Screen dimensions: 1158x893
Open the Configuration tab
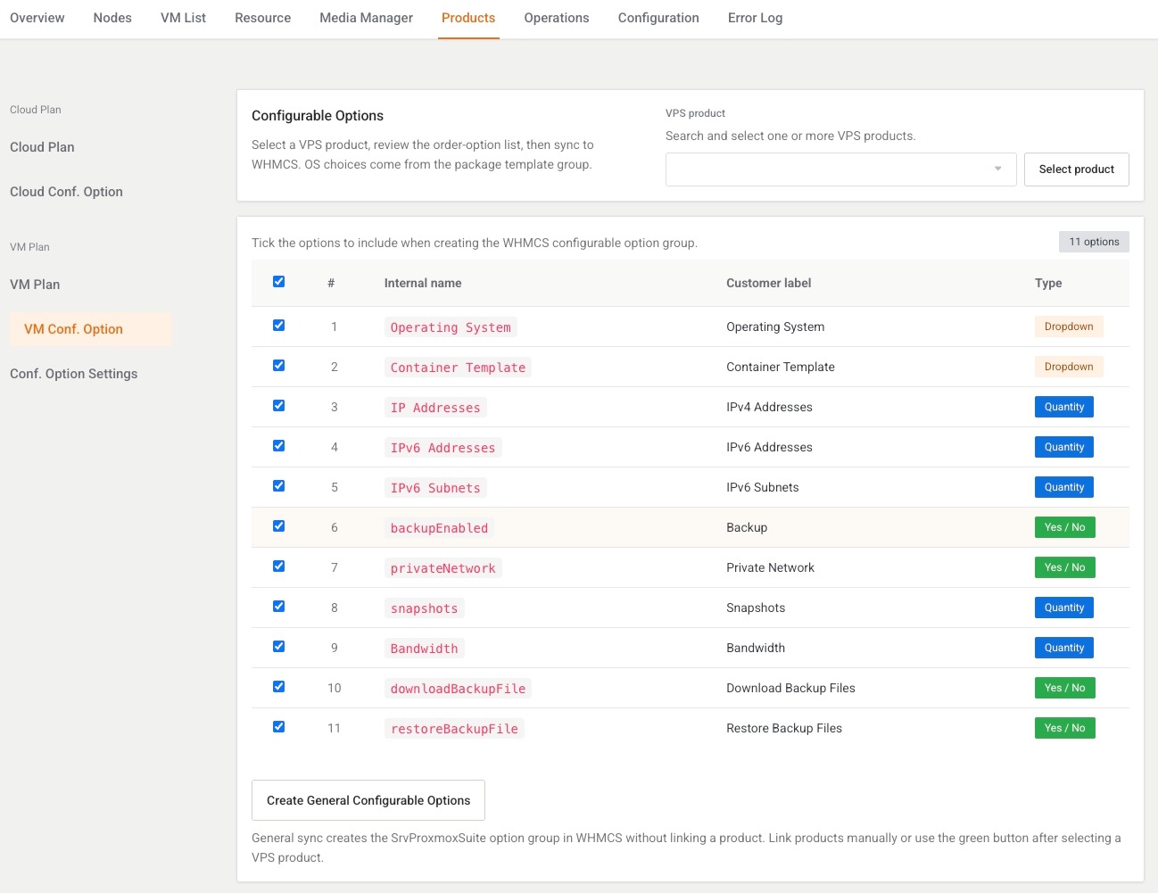(x=658, y=18)
